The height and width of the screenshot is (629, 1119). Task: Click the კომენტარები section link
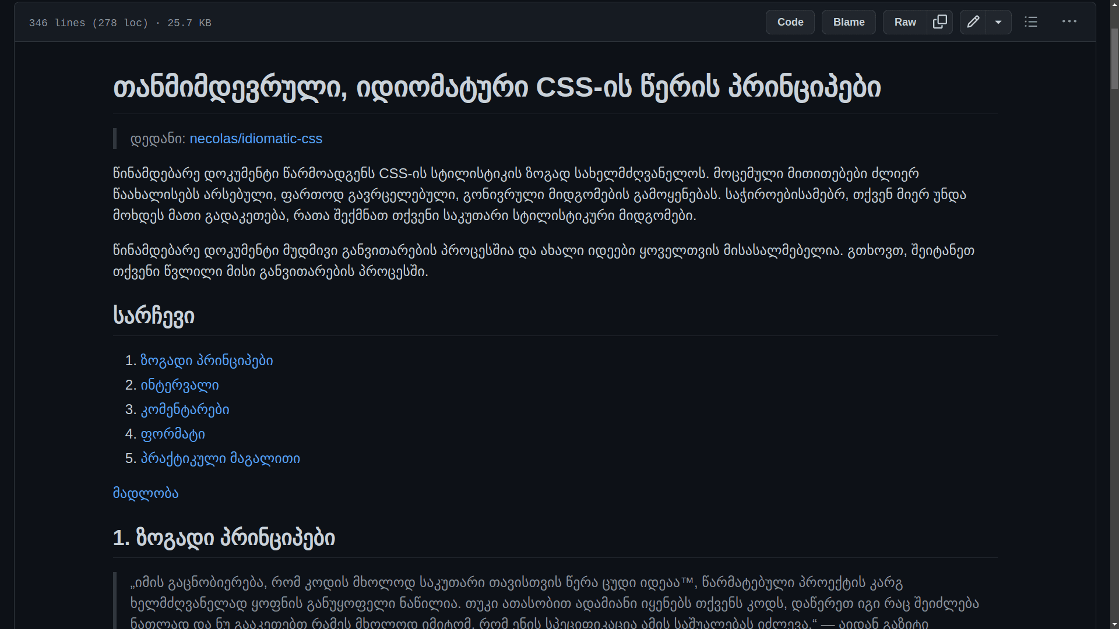(184, 409)
